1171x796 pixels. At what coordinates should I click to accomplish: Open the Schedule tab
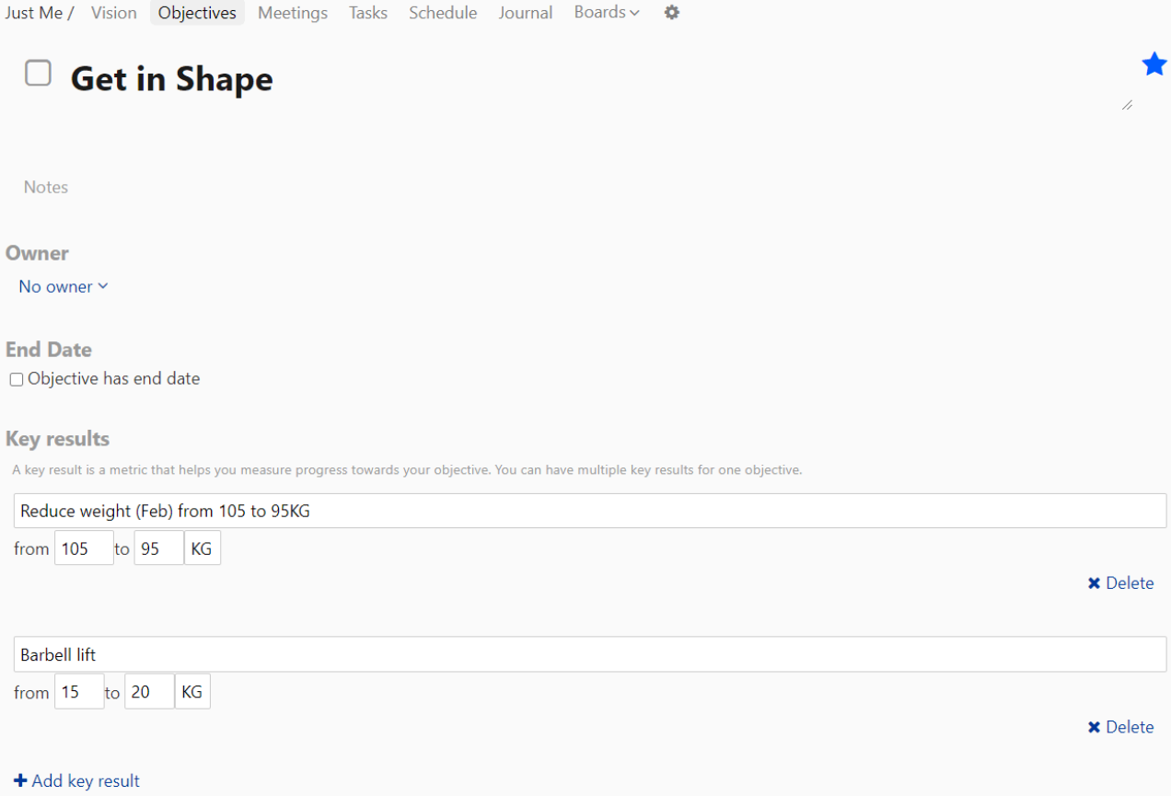(x=443, y=13)
